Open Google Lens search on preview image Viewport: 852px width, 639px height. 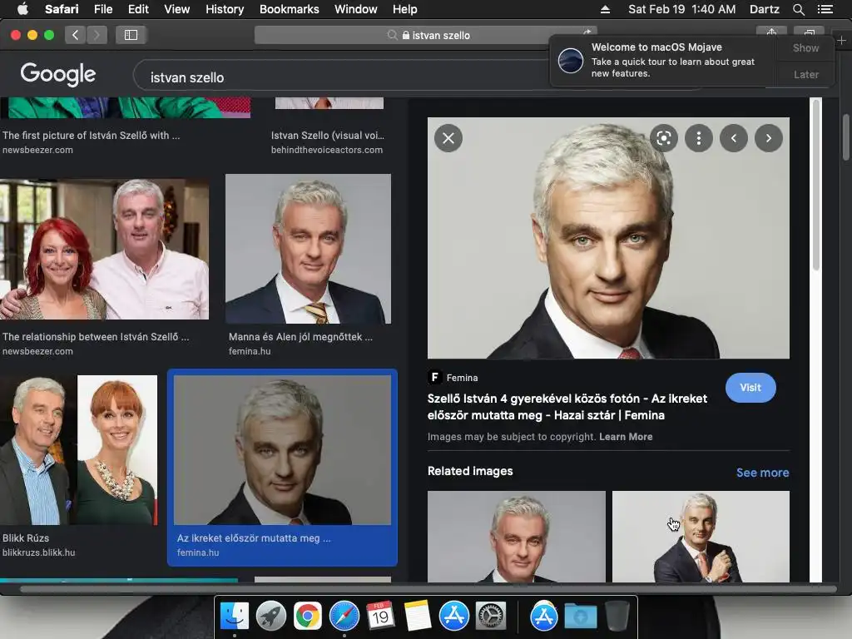(x=663, y=138)
